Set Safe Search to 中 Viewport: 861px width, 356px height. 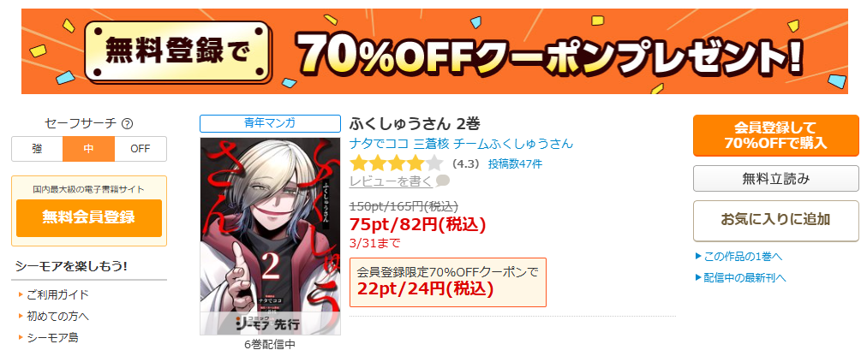pos(89,149)
